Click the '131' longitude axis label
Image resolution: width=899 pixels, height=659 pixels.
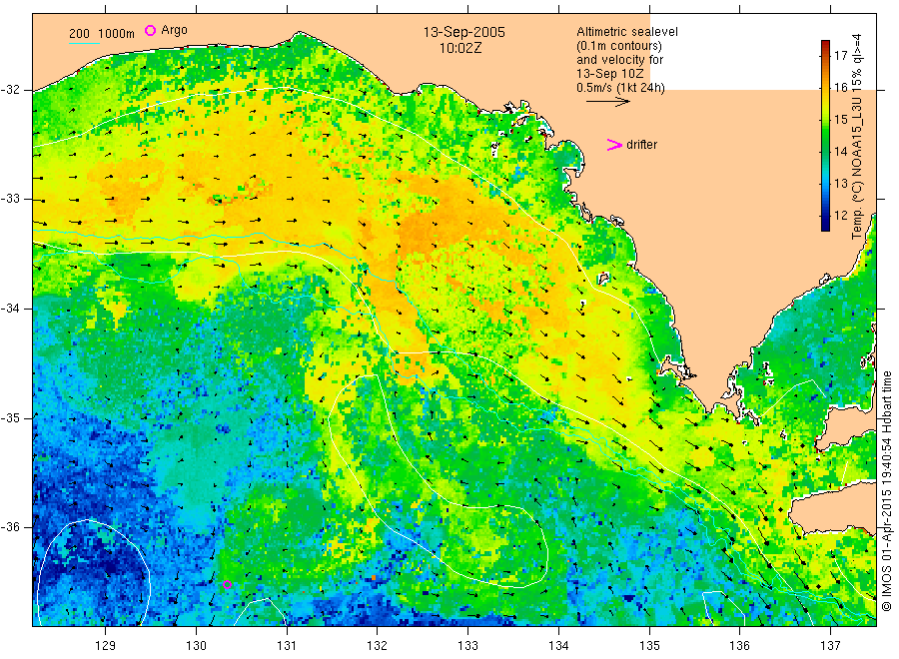coord(287,646)
